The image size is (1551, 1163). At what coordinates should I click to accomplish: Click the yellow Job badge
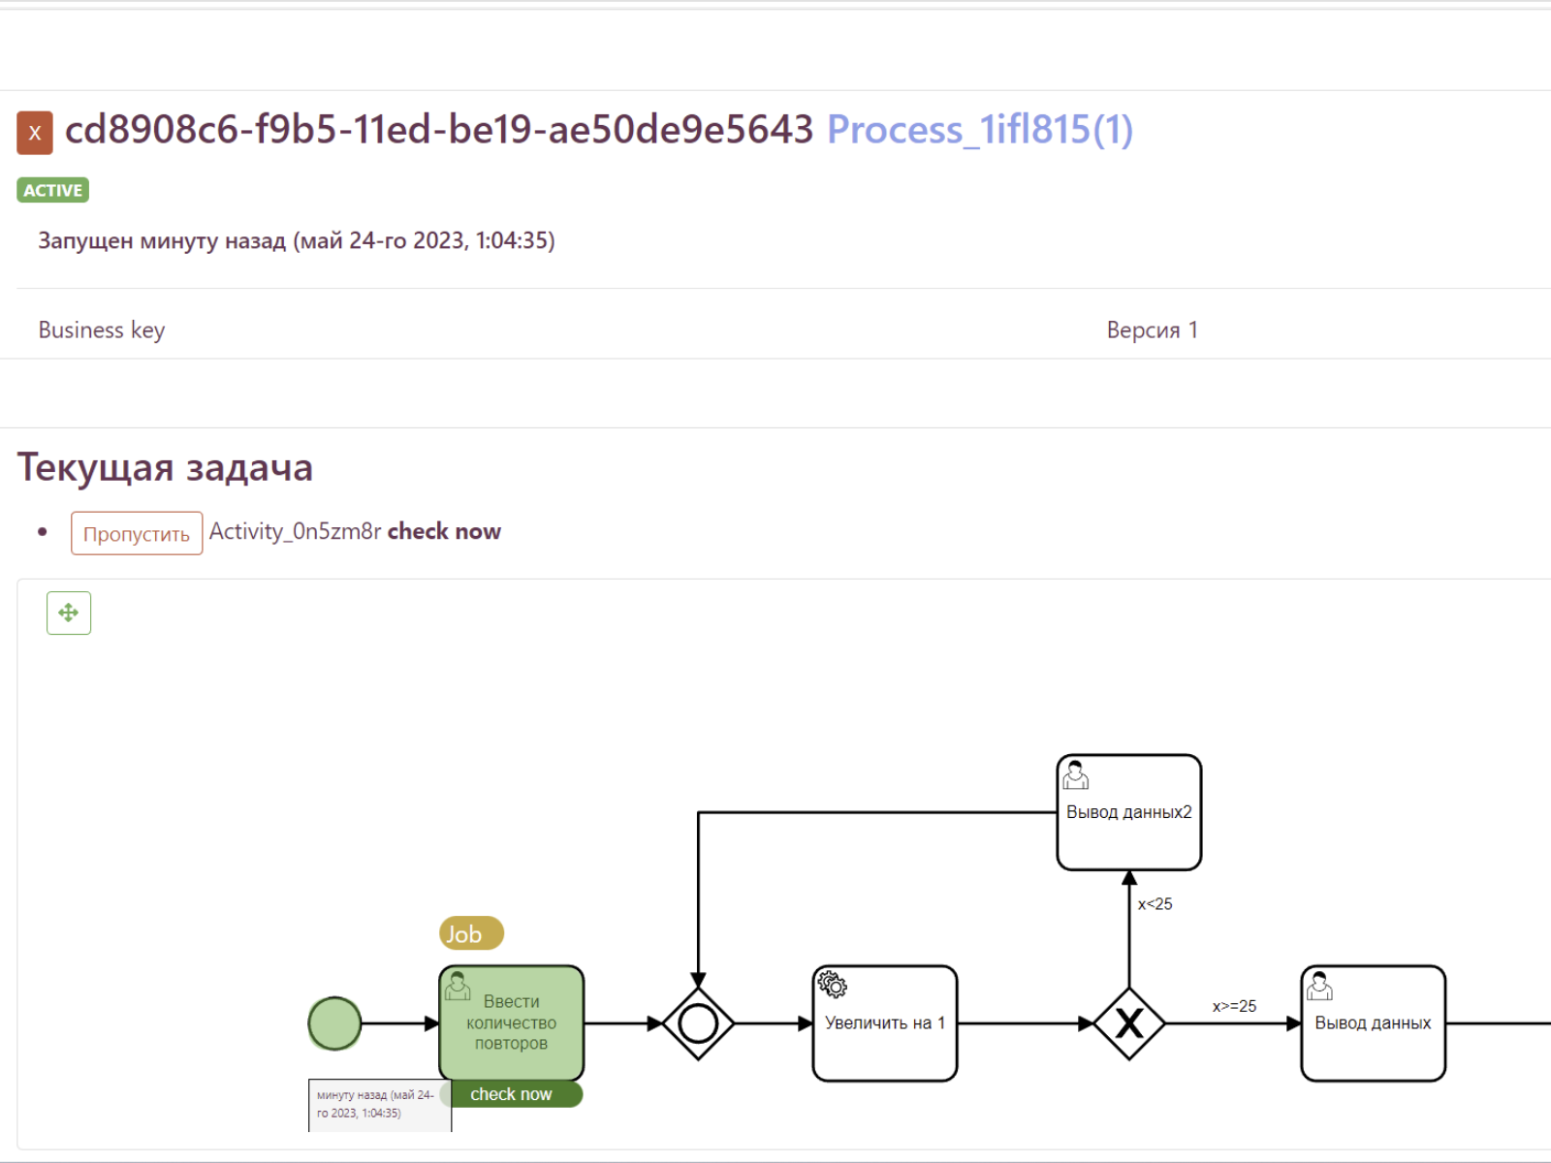471,933
